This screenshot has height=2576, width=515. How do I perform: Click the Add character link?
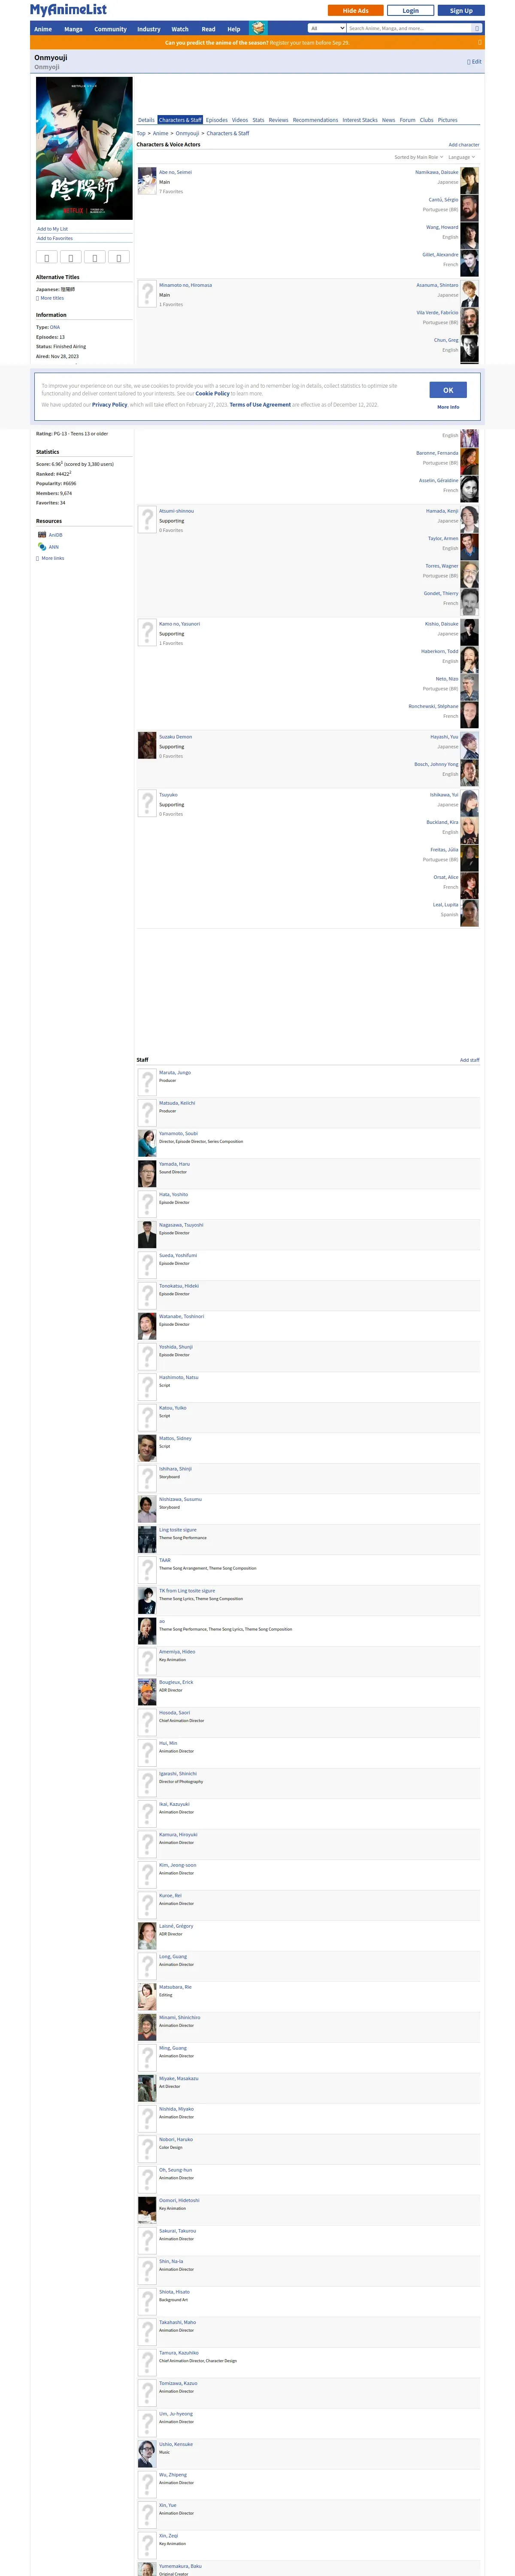[464, 145]
